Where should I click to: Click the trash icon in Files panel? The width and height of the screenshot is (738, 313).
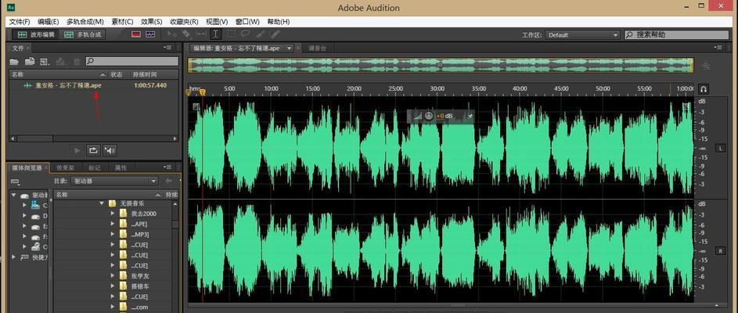(77, 61)
